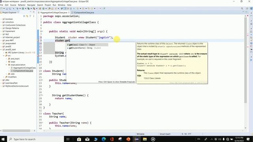Open dropdown arrow next to External Tools

point(37,9)
